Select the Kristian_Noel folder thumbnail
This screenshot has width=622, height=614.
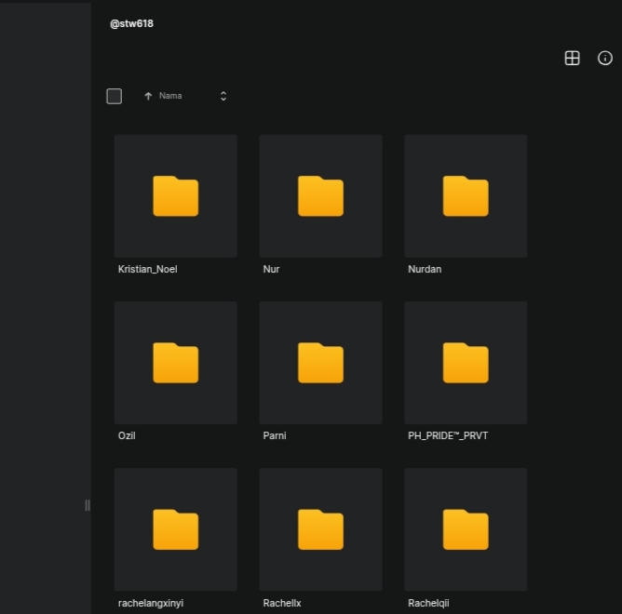tap(176, 195)
